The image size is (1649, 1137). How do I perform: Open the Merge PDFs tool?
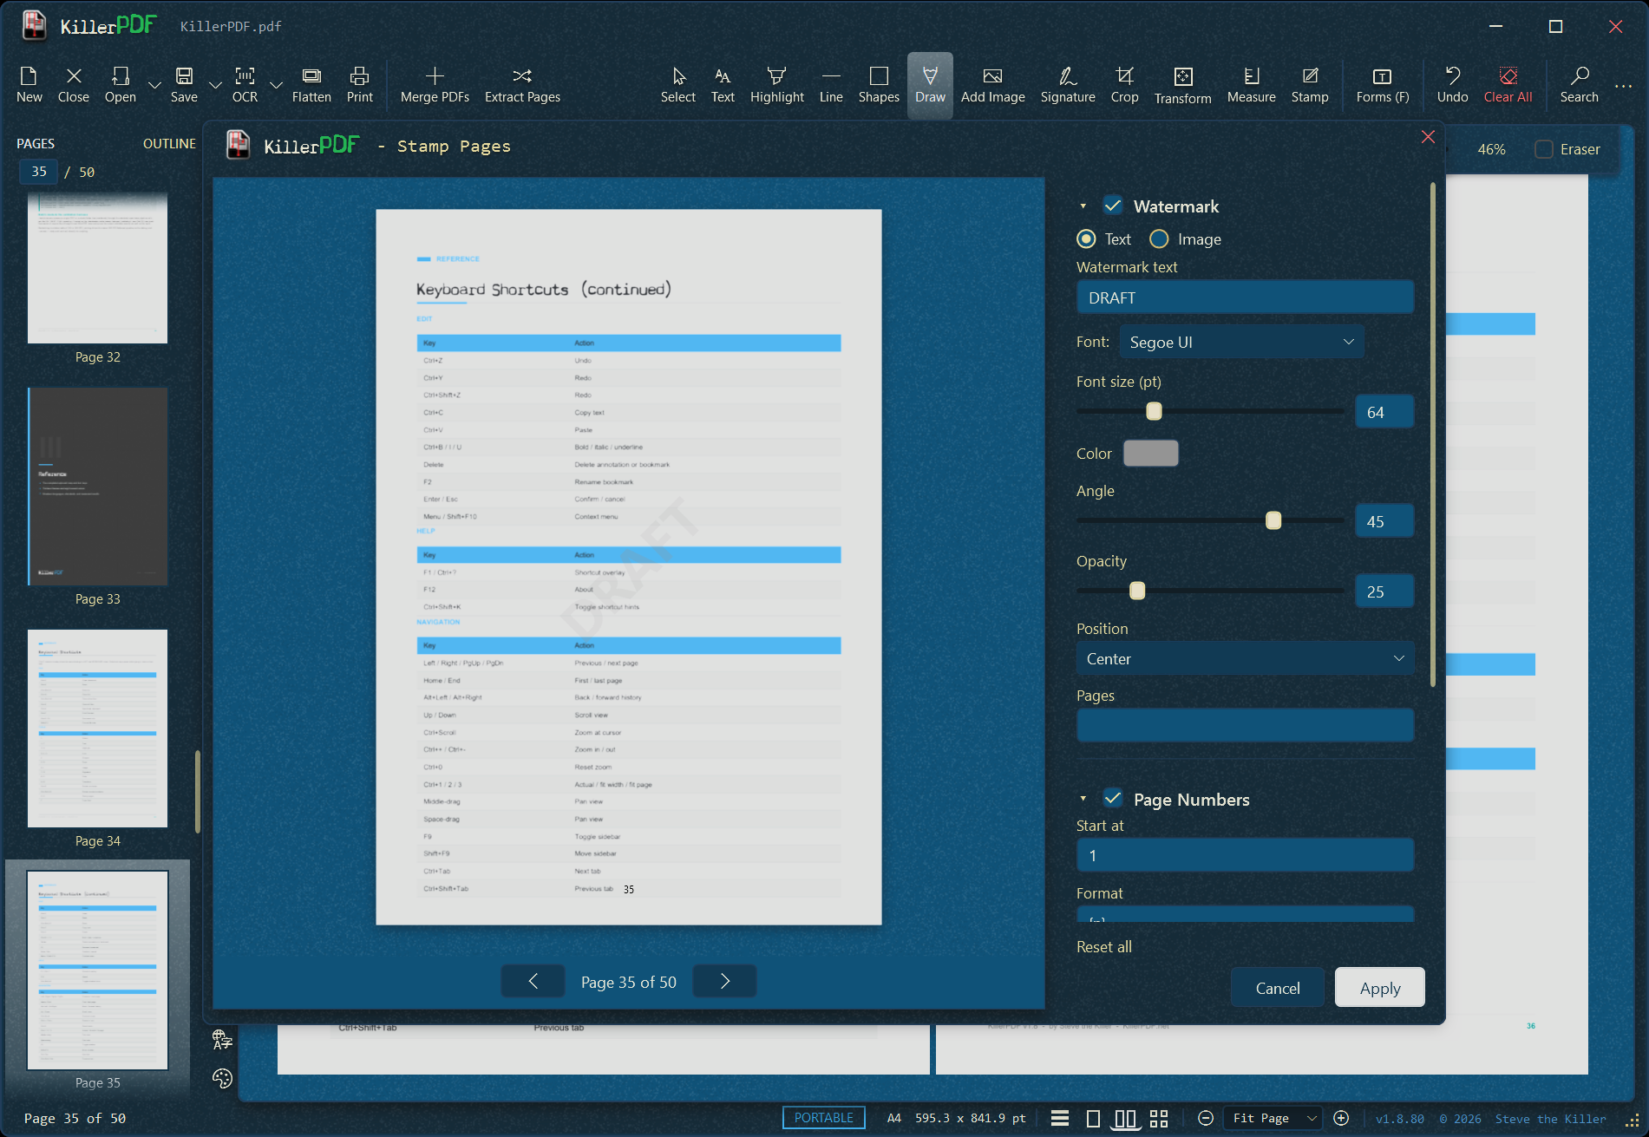tap(435, 85)
